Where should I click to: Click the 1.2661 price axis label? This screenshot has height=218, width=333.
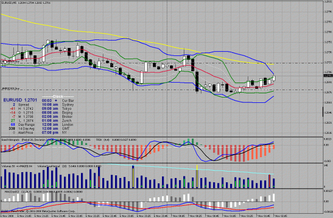(328, 102)
